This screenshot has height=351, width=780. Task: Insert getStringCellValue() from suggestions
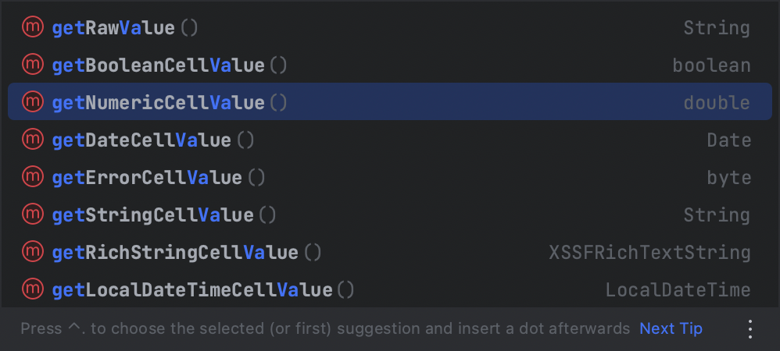point(164,214)
